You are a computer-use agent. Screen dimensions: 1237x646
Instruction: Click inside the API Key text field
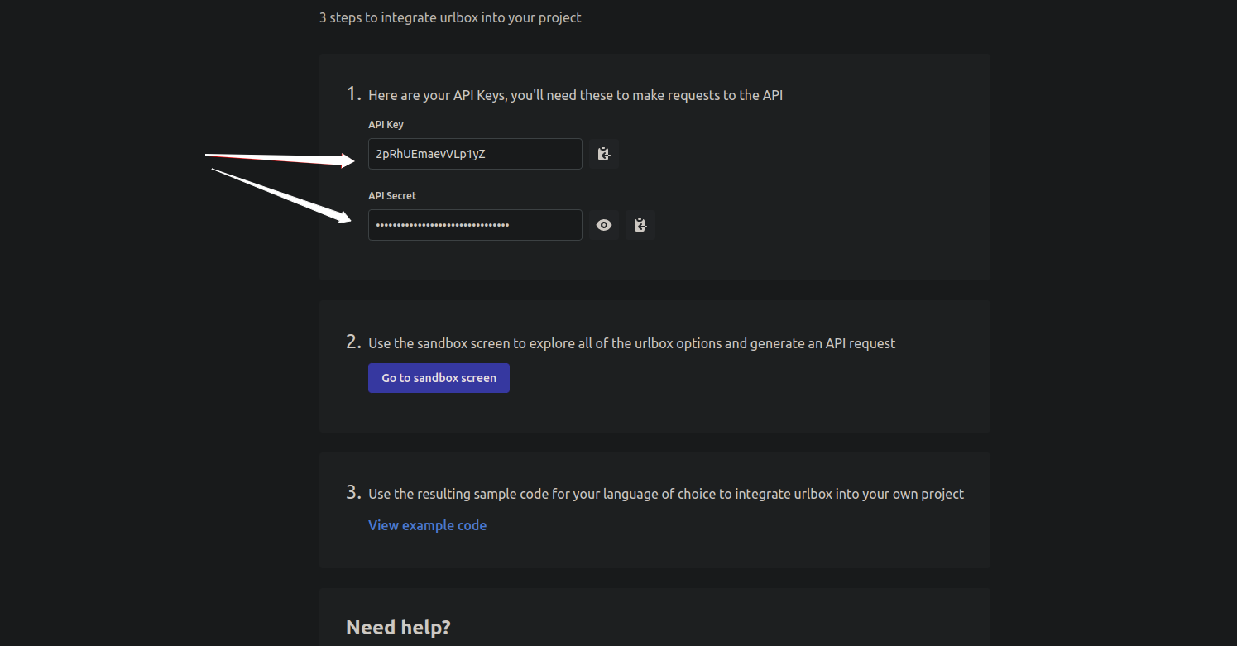474,154
